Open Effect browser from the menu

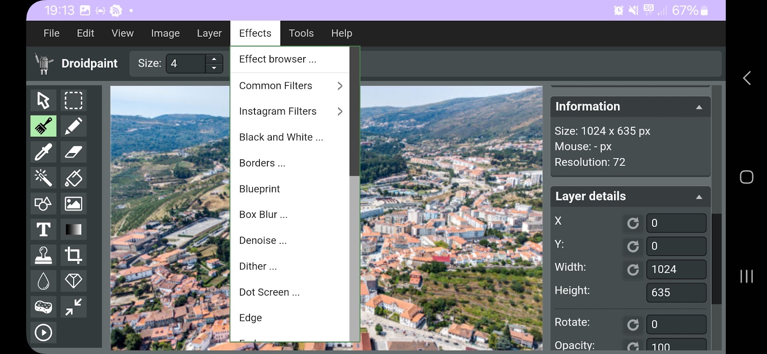290,59
